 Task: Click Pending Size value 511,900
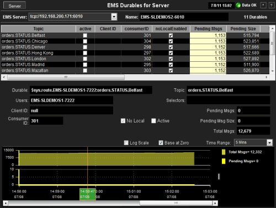pyautogui.click(x=251, y=65)
